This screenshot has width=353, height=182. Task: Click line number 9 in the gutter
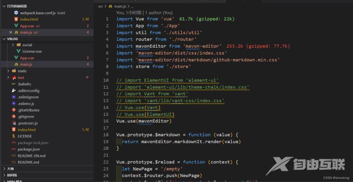point(107,73)
